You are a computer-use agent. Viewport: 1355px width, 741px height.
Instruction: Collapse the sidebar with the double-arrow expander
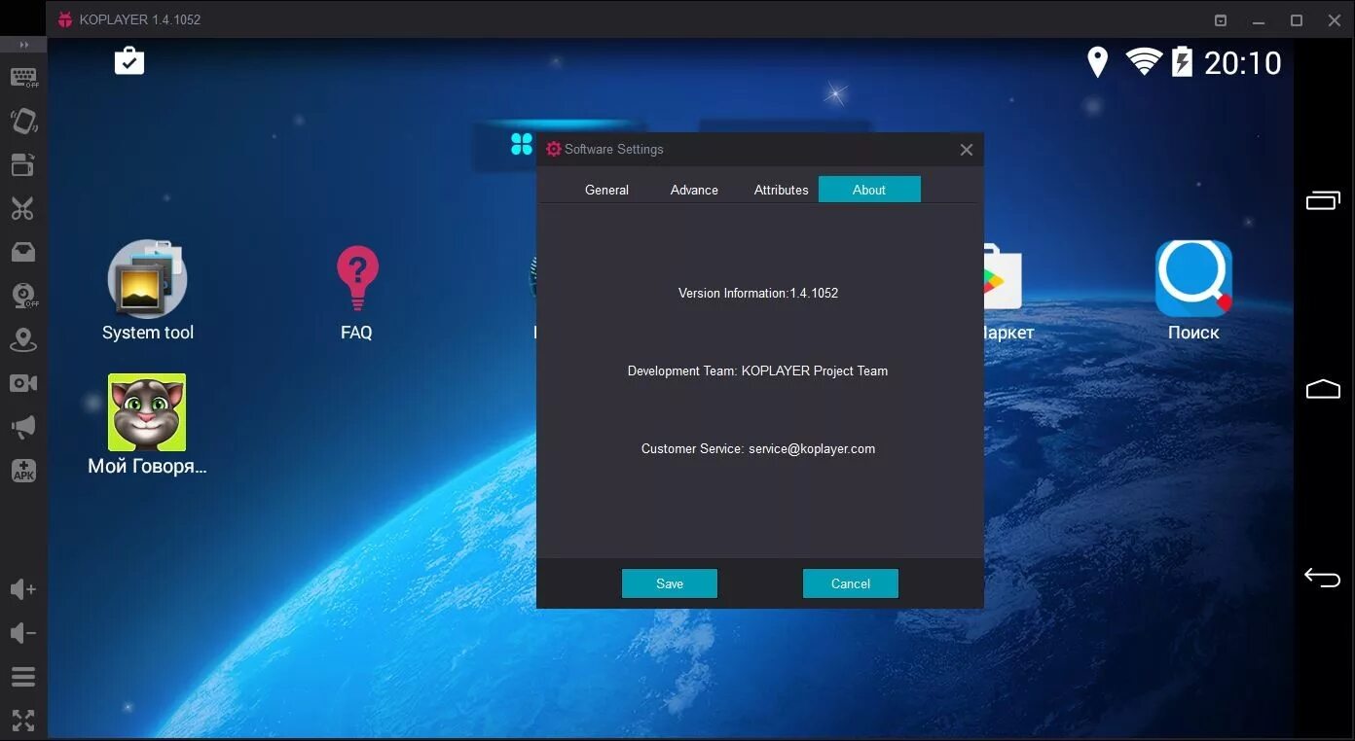click(23, 45)
